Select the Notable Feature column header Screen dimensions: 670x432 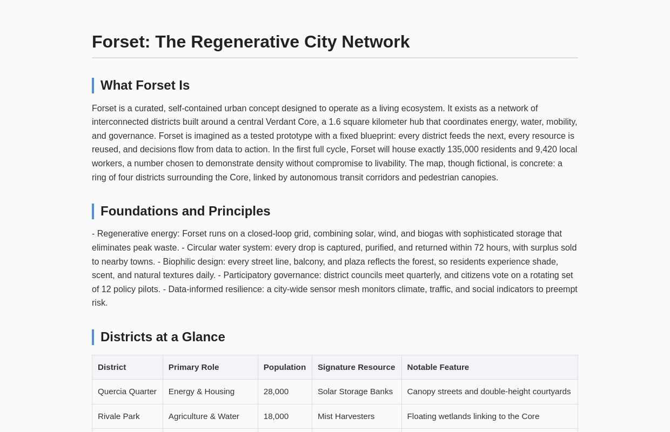tap(438, 367)
